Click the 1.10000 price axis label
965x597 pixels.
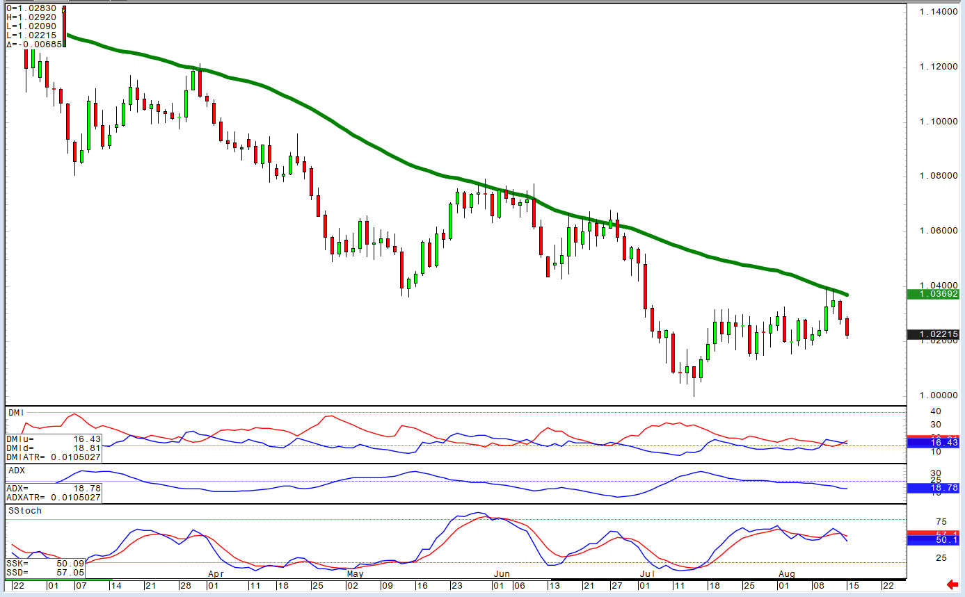pos(939,122)
